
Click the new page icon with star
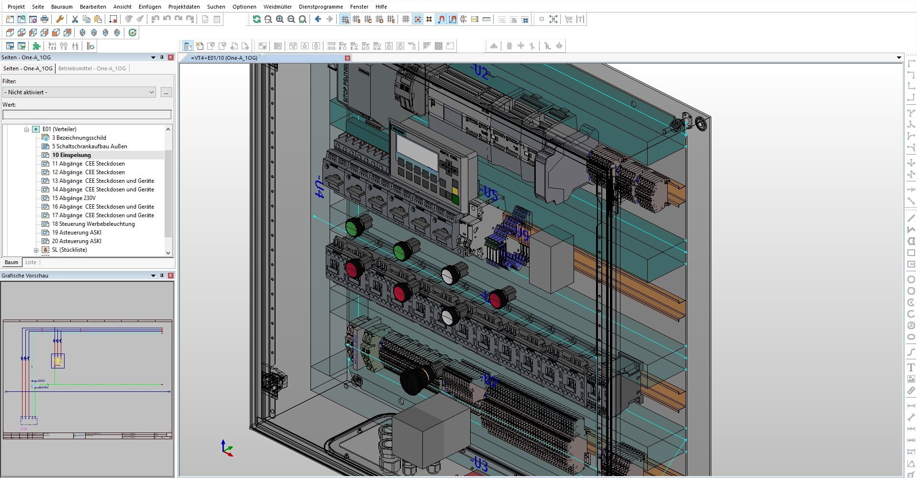(x=199, y=46)
